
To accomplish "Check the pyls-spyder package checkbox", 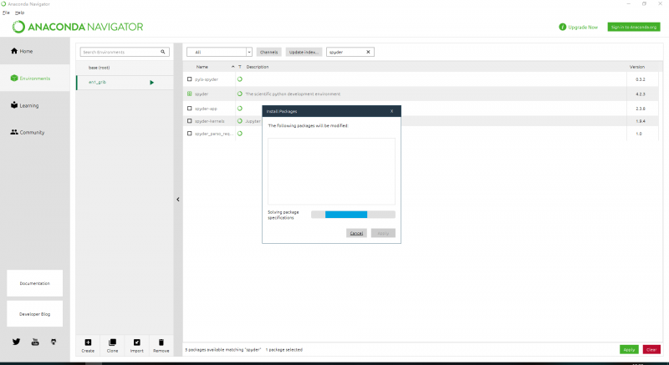I will 190,79.
